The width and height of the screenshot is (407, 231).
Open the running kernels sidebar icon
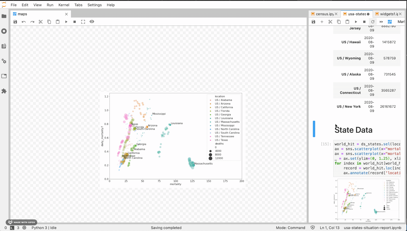pyautogui.click(x=4, y=31)
